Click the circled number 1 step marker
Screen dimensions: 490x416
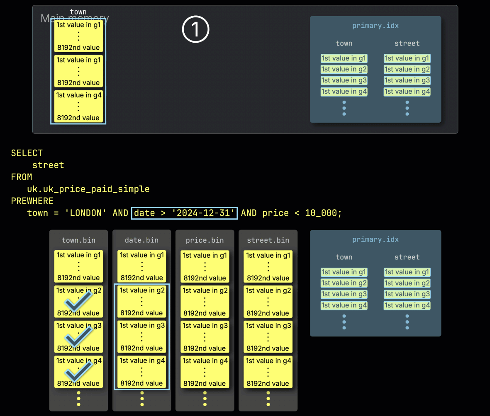click(x=195, y=30)
